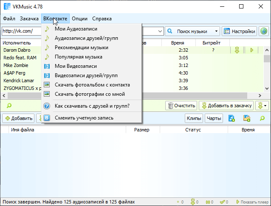Click the Добавить button with plus icon

(18, 118)
